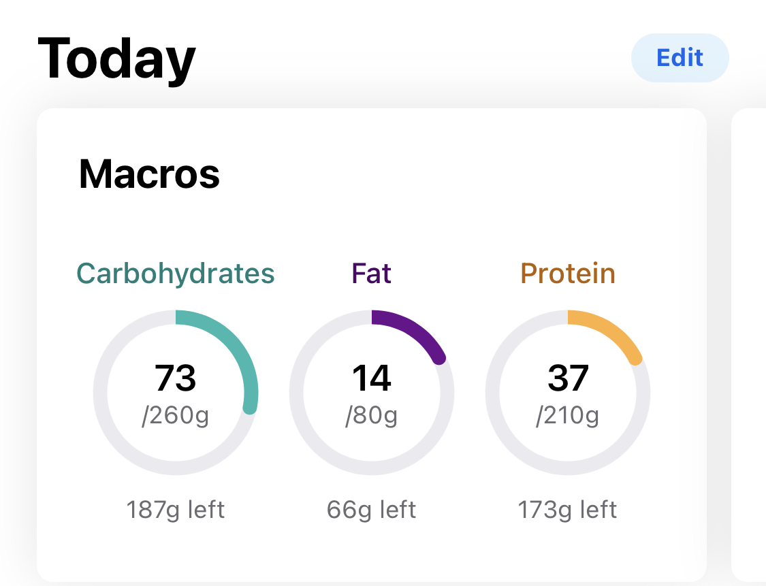Select the Fat label
Image resolution: width=766 pixels, height=586 pixels.
[x=371, y=273]
